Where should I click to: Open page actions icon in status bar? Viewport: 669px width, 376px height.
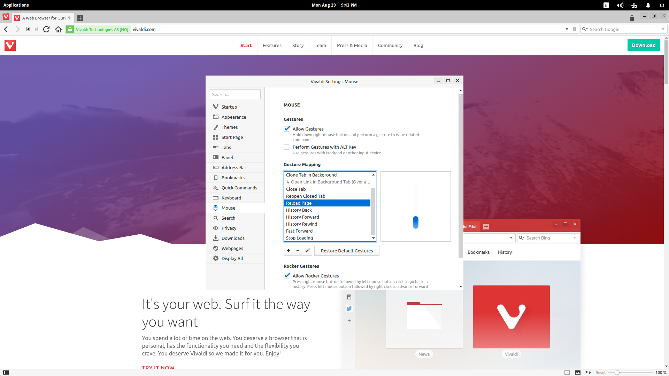(x=588, y=373)
